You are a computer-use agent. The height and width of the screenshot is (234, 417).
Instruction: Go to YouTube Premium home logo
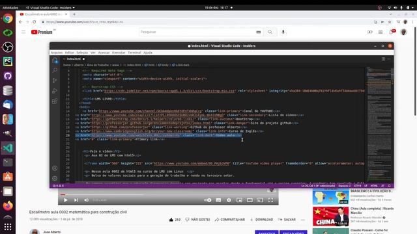42,32
